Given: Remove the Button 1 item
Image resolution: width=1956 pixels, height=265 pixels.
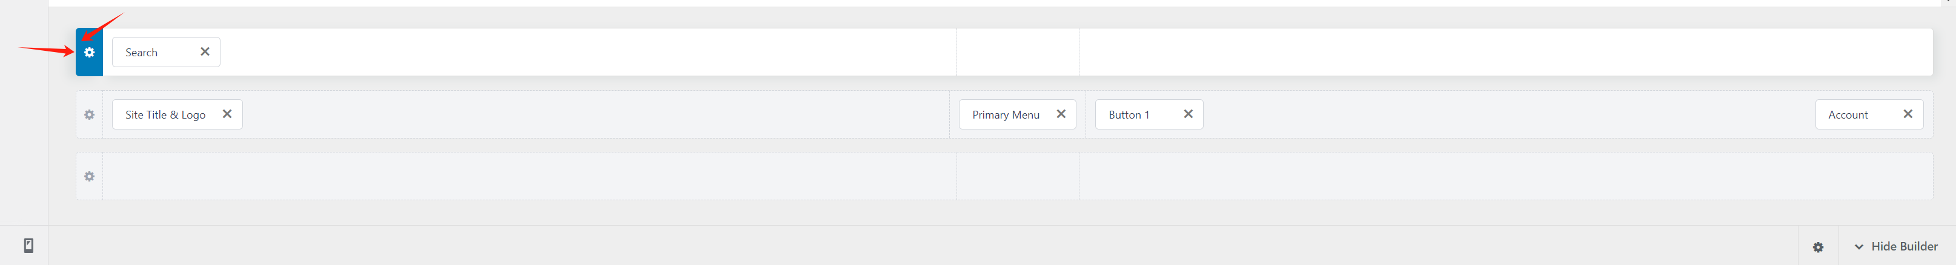Looking at the screenshot, I should pyautogui.click(x=1189, y=114).
